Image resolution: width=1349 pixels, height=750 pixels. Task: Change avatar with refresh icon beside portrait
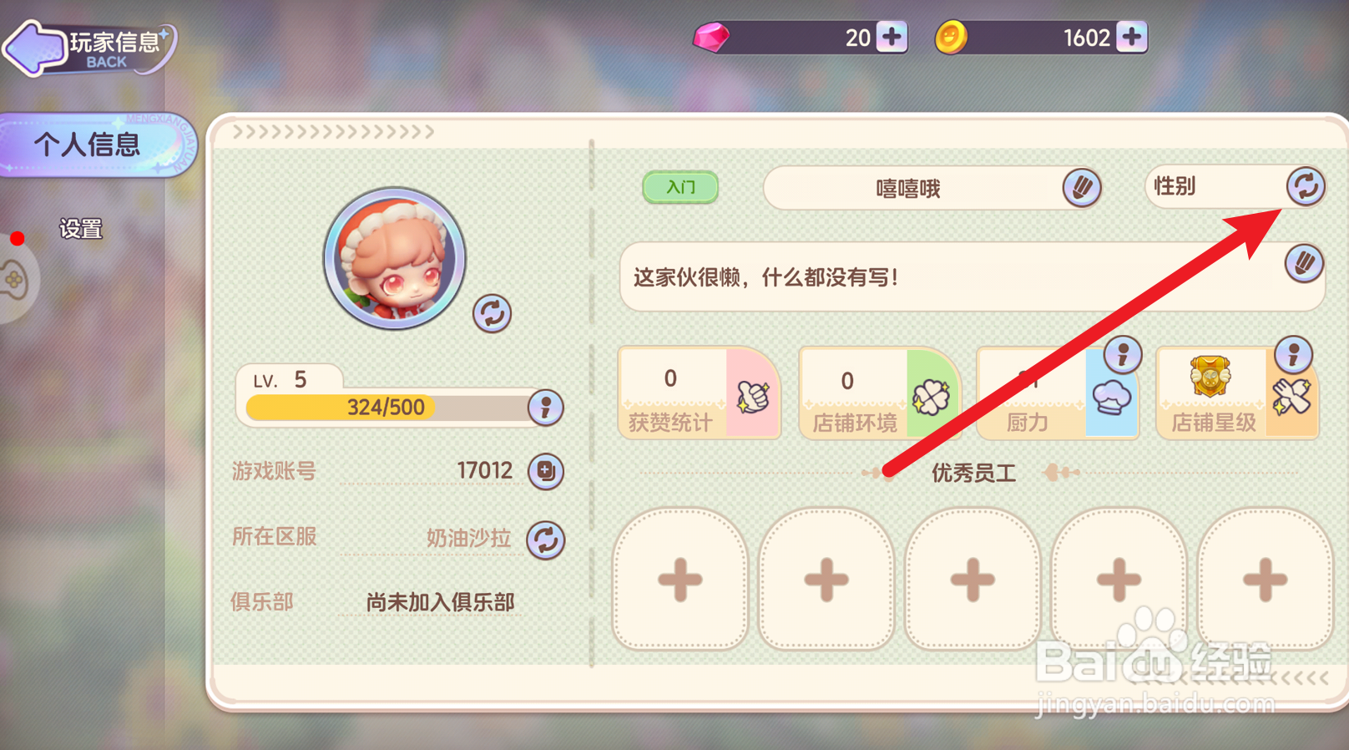click(492, 313)
